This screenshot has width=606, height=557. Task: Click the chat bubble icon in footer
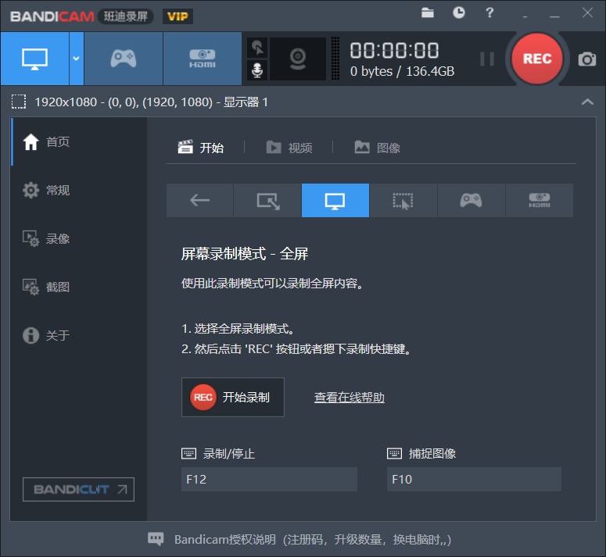point(156,539)
